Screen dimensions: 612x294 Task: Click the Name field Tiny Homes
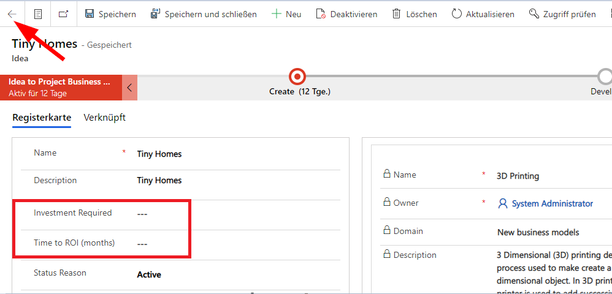(x=159, y=154)
